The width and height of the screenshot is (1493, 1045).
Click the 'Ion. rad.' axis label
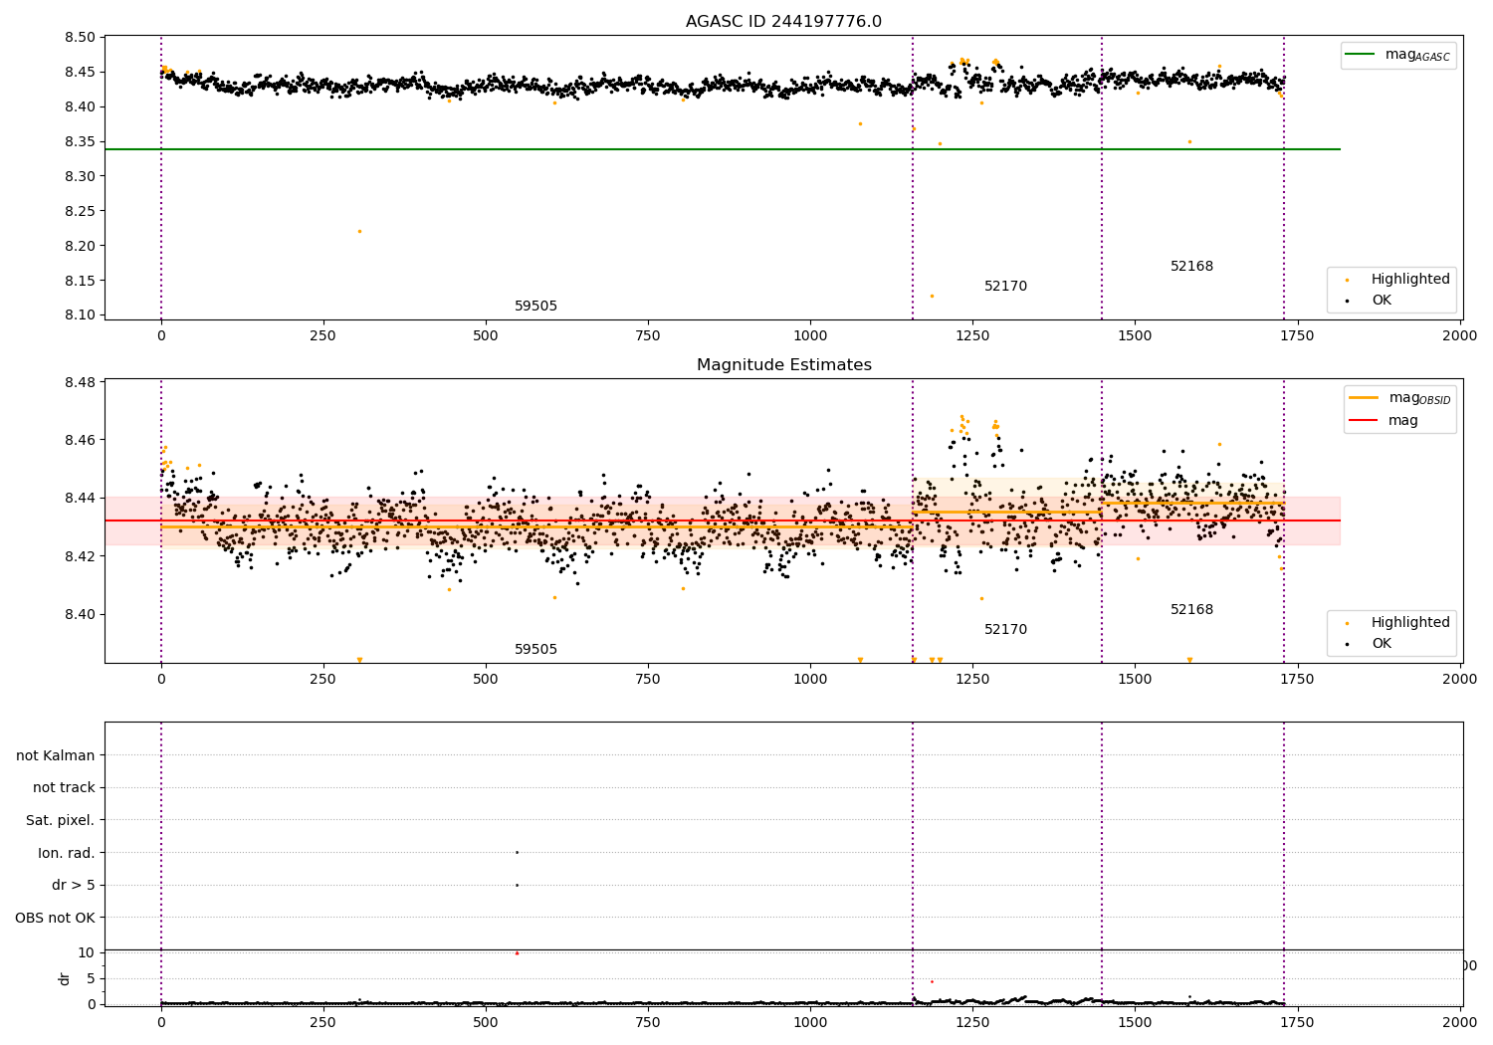[x=67, y=853]
